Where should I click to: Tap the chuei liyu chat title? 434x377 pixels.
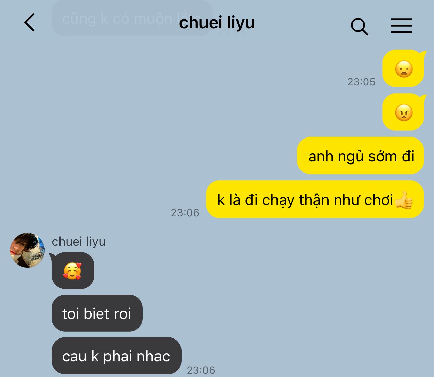(x=217, y=23)
